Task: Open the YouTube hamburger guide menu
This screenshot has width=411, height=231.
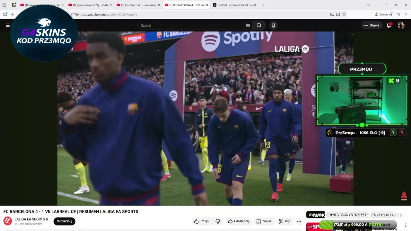Action: (8, 25)
